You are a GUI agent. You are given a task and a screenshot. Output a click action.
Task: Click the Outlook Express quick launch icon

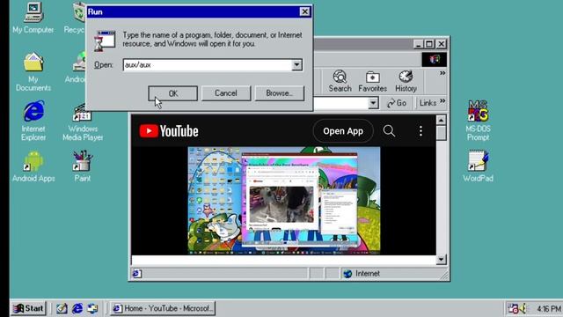coord(92,308)
